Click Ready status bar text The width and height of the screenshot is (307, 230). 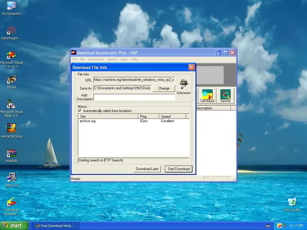[x=76, y=179]
